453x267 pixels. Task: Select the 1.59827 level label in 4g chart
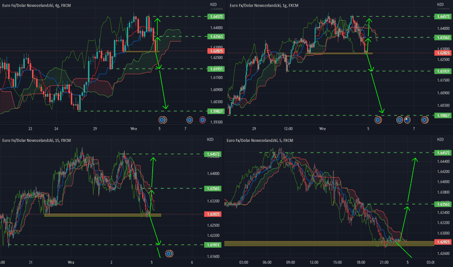(216, 111)
